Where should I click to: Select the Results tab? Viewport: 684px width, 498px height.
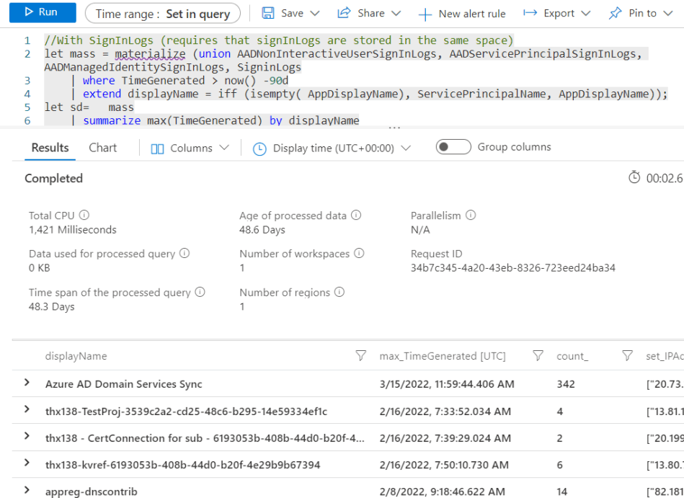[x=50, y=148]
